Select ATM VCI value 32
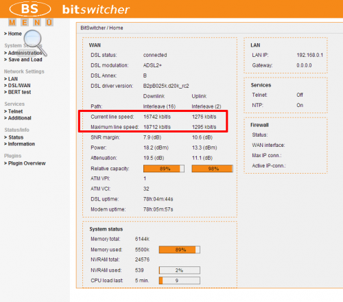This screenshot has width=343, height=302. tap(146, 189)
